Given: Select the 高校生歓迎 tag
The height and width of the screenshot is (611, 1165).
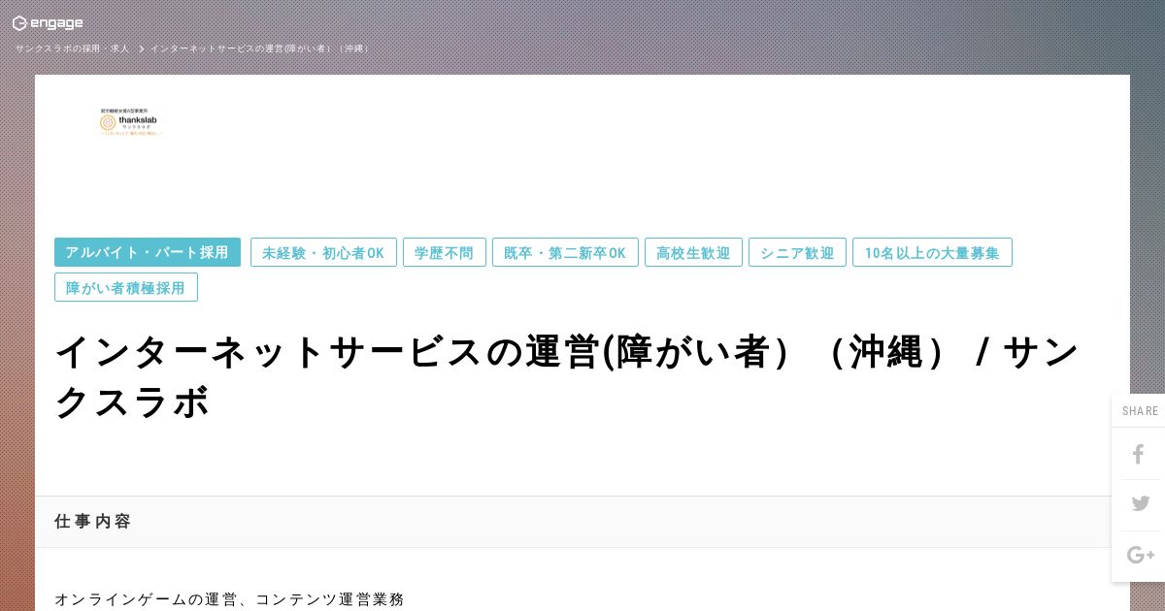Looking at the screenshot, I should [x=693, y=252].
